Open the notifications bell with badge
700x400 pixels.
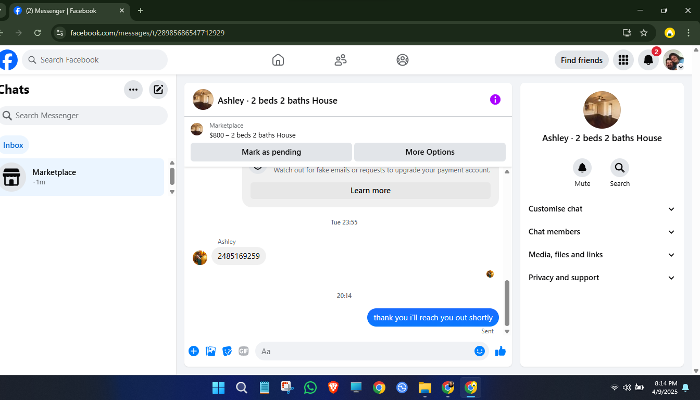tap(648, 60)
